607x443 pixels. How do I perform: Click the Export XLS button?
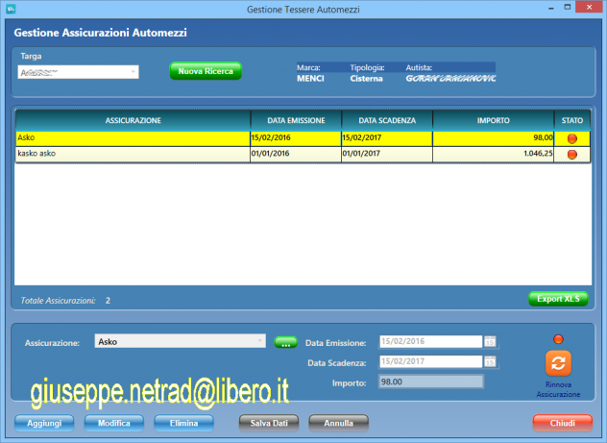(558, 299)
